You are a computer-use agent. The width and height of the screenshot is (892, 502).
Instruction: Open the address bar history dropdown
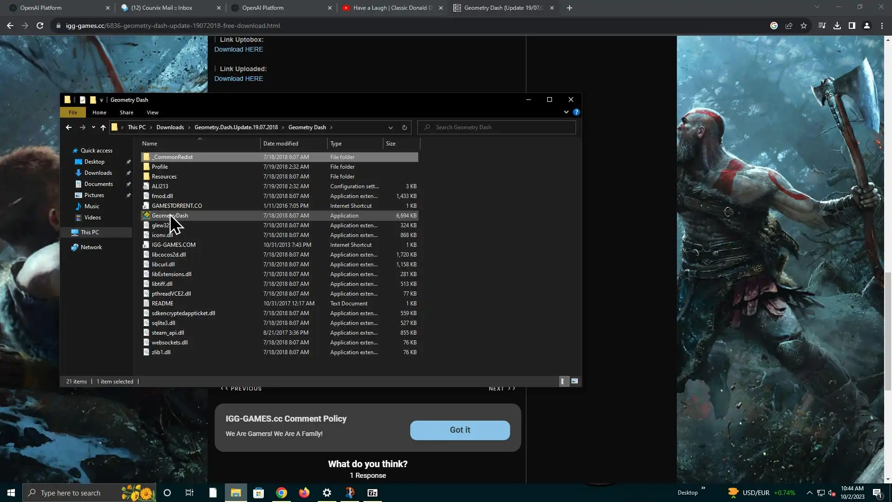[x=390, y=127]
